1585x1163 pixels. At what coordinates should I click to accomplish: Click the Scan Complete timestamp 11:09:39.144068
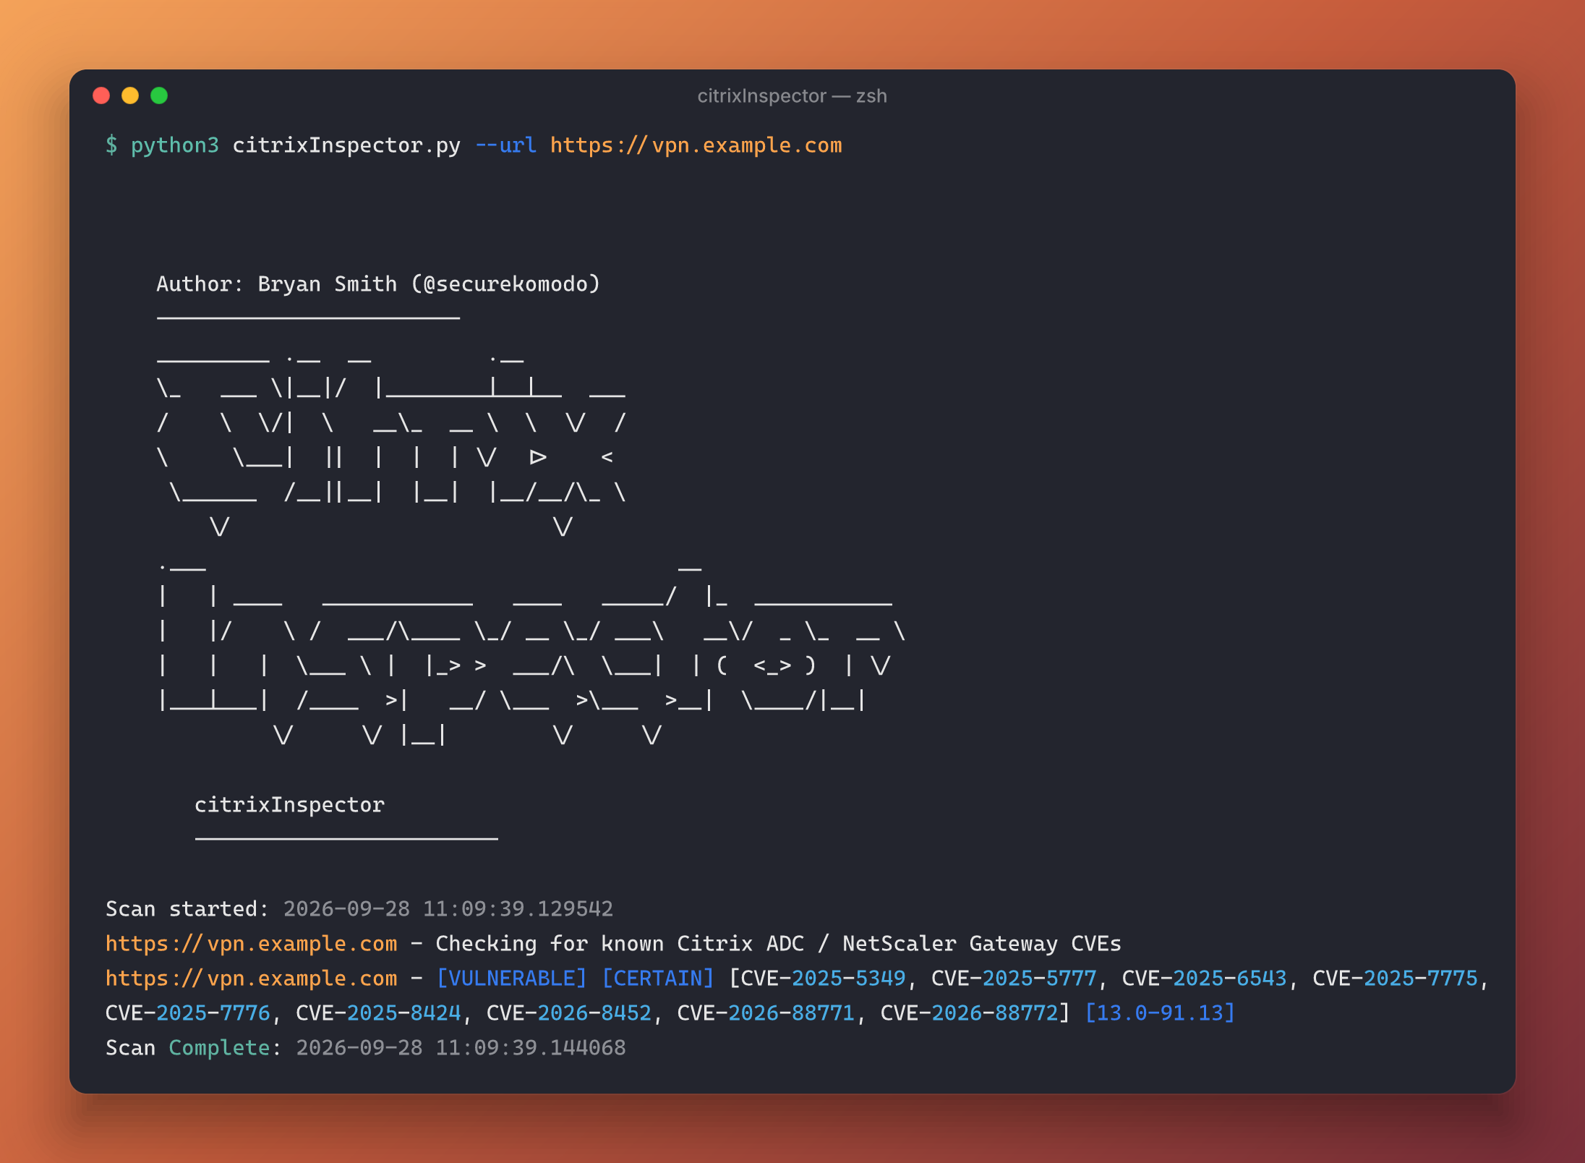click(x=461, y=1048)
